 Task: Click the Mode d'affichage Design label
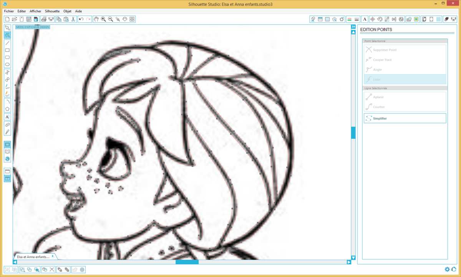click(x=33, y=27)
